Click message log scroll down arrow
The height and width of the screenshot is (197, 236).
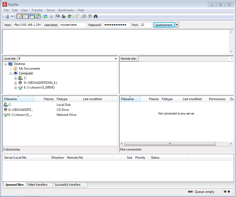[x=231, y=52]
